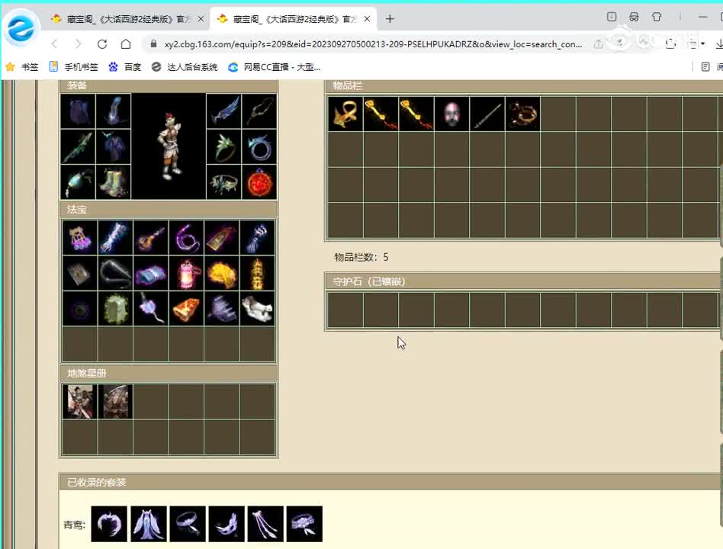Click the thin gray sword in 物品栏
Image resolution: width=723 pixels, height=549 pixels.
coord(487,114)
